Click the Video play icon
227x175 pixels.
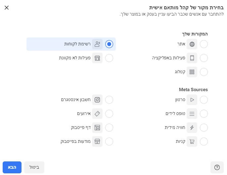coord(192,100)
